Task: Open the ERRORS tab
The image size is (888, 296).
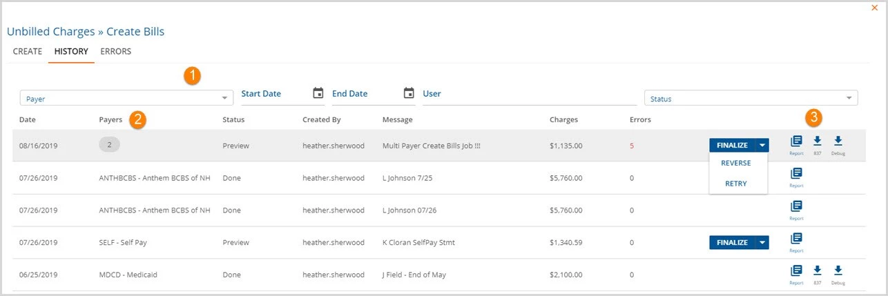Action: [115, 52]
